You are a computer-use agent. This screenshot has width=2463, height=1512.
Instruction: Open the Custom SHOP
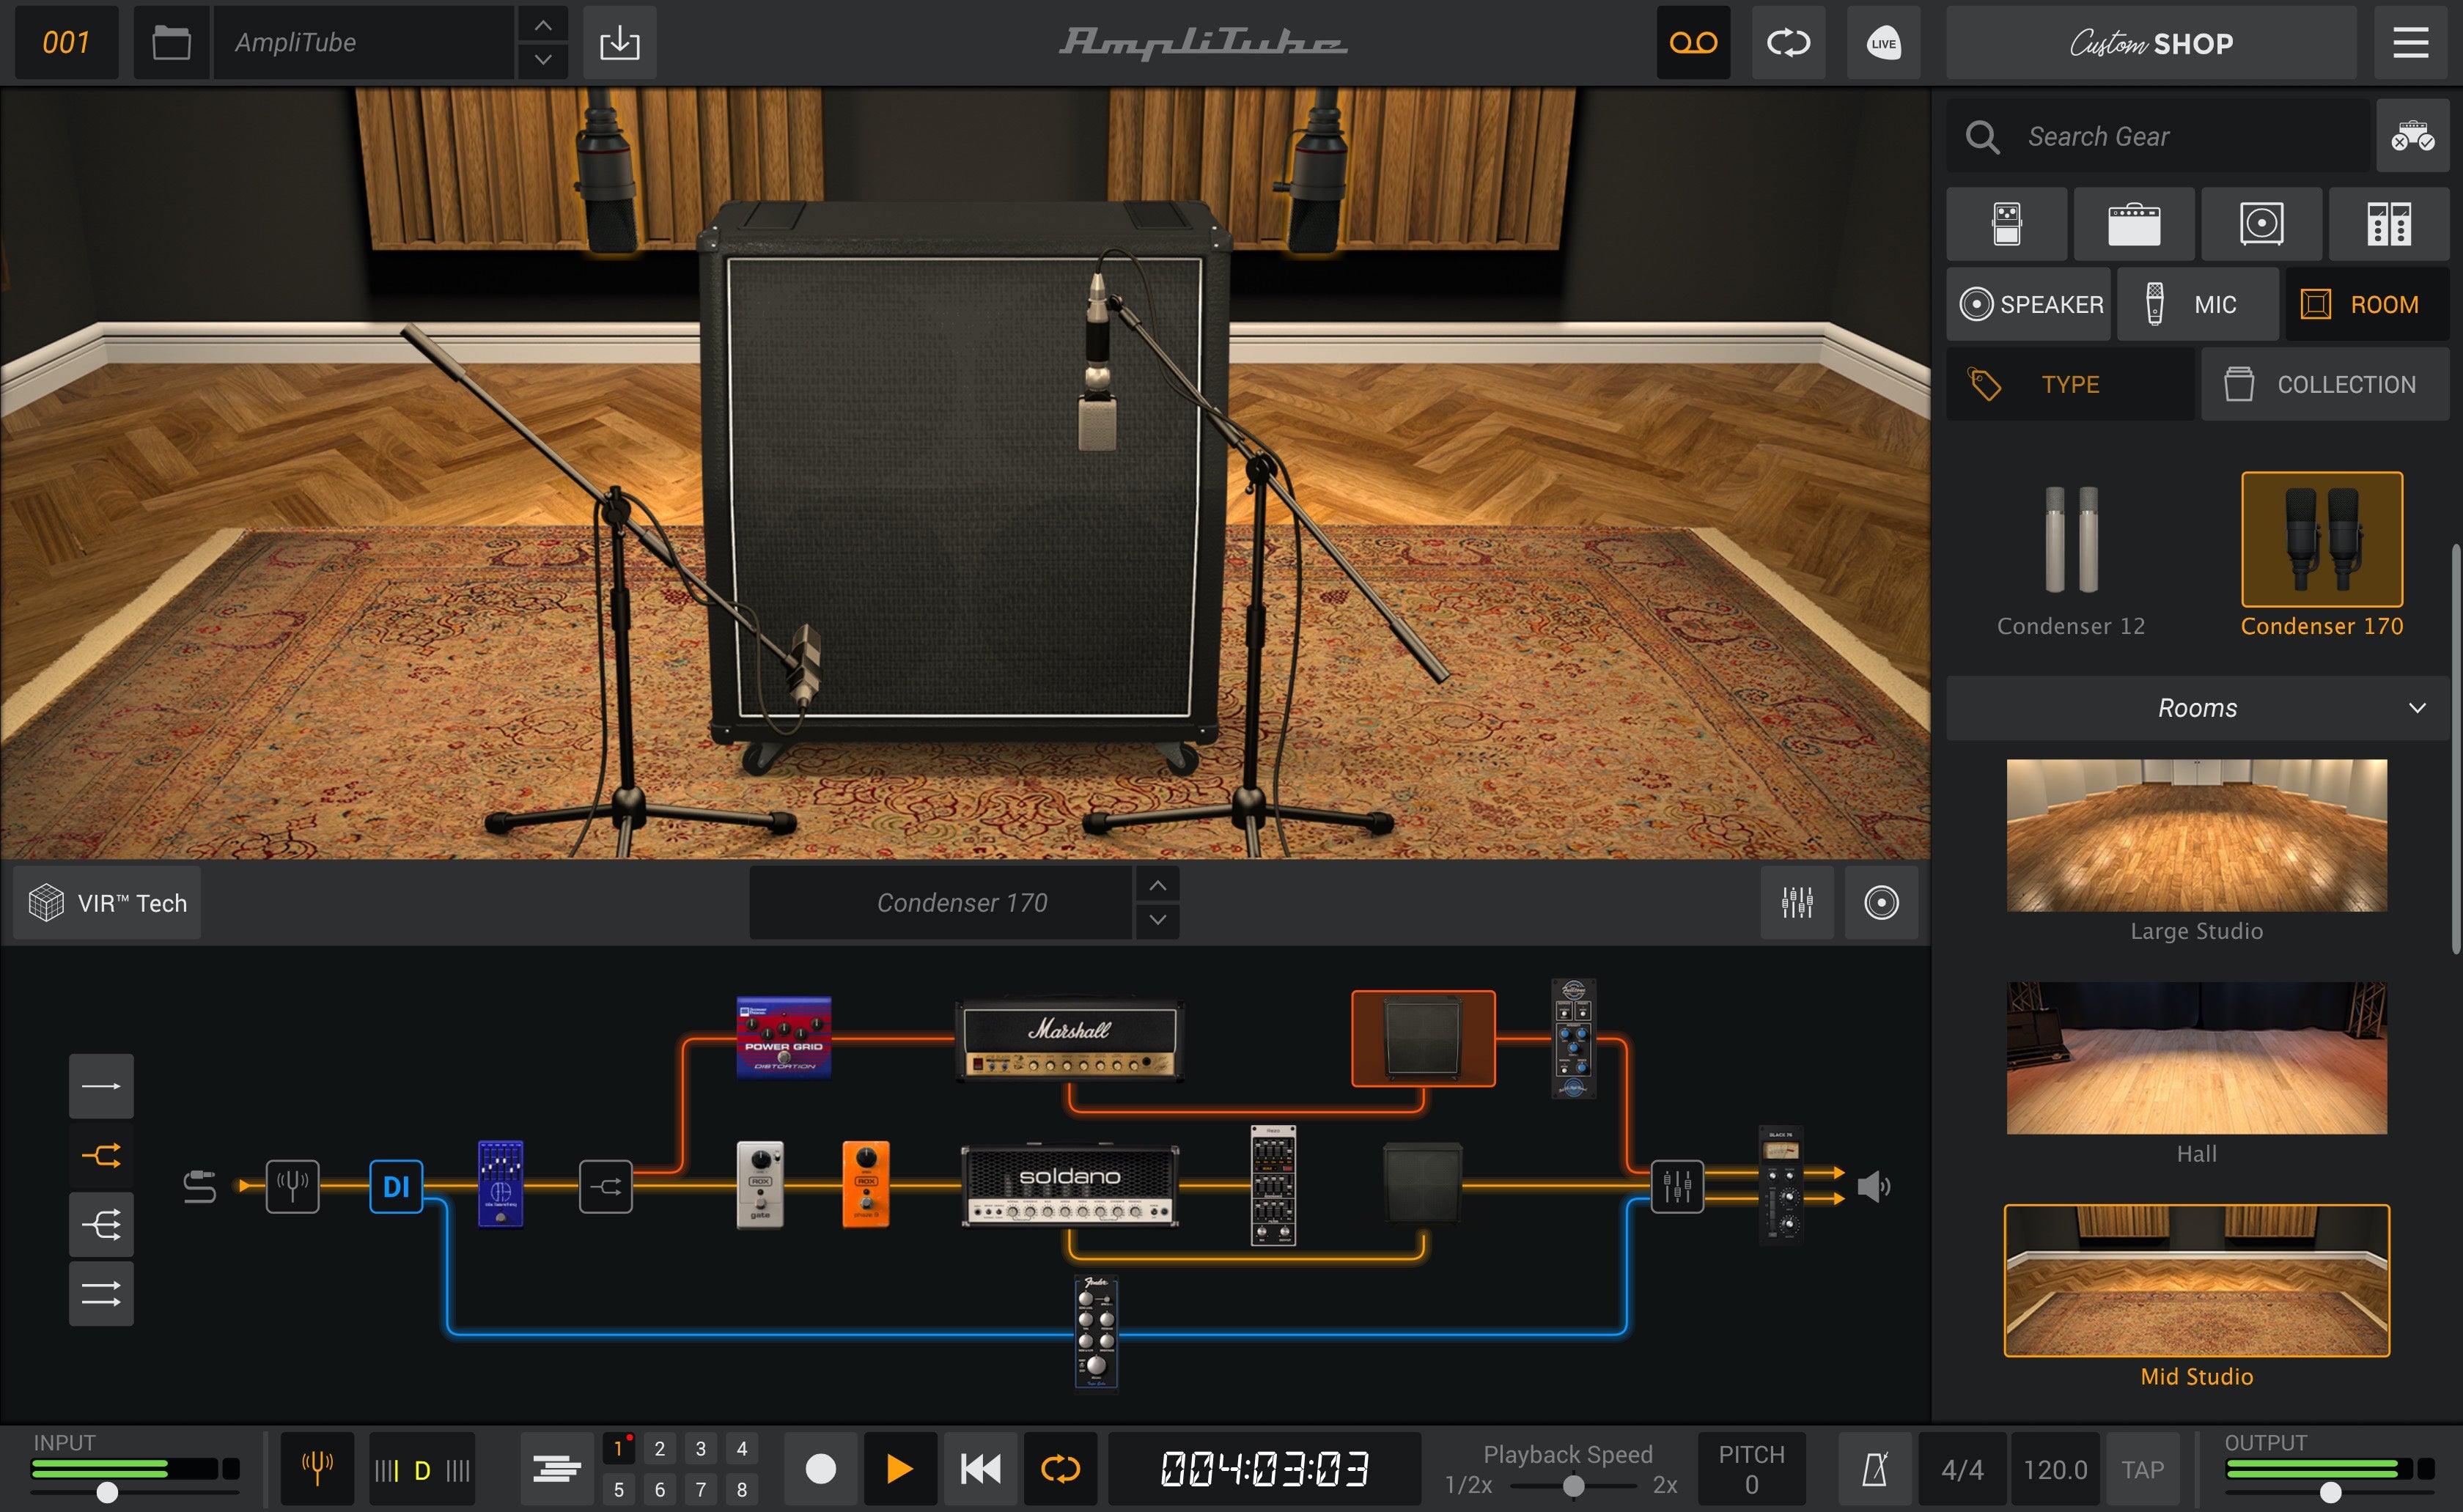2151,42
